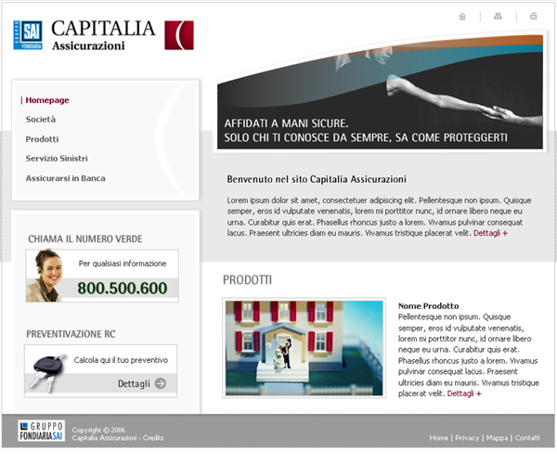This screenshot has height=464, width=557.
Task: Open the Contatti footer link
Action: tap(527, 438)
